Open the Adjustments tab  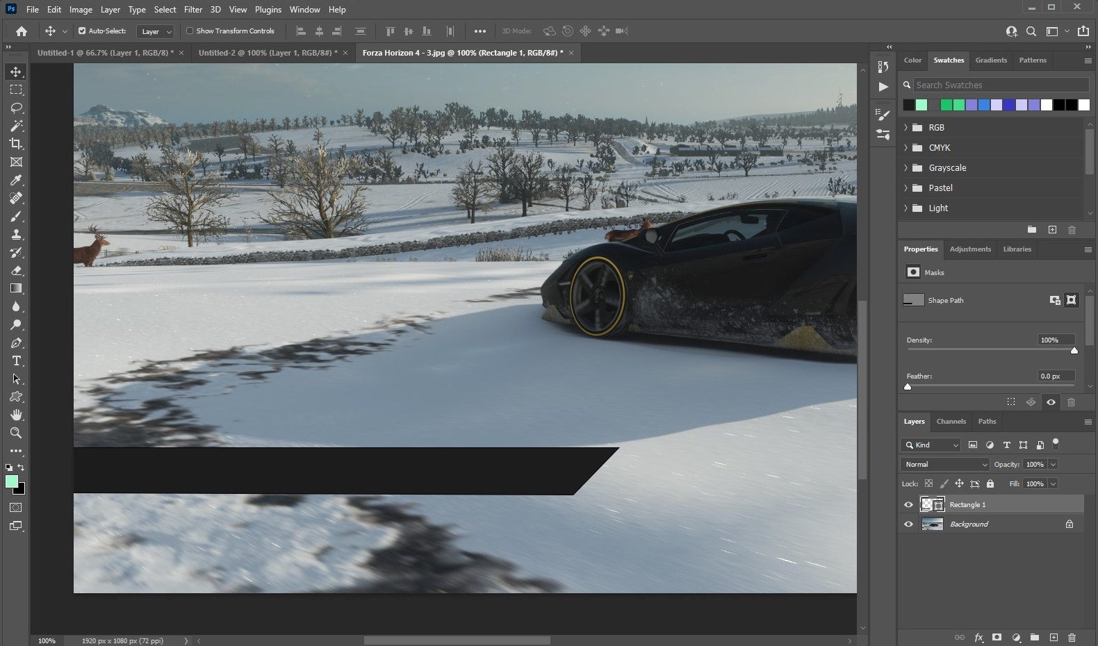click(x=970, y=249)
